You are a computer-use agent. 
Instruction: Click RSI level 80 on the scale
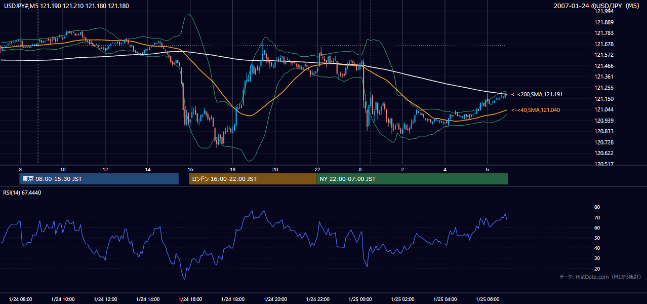[x=597, y=207]
